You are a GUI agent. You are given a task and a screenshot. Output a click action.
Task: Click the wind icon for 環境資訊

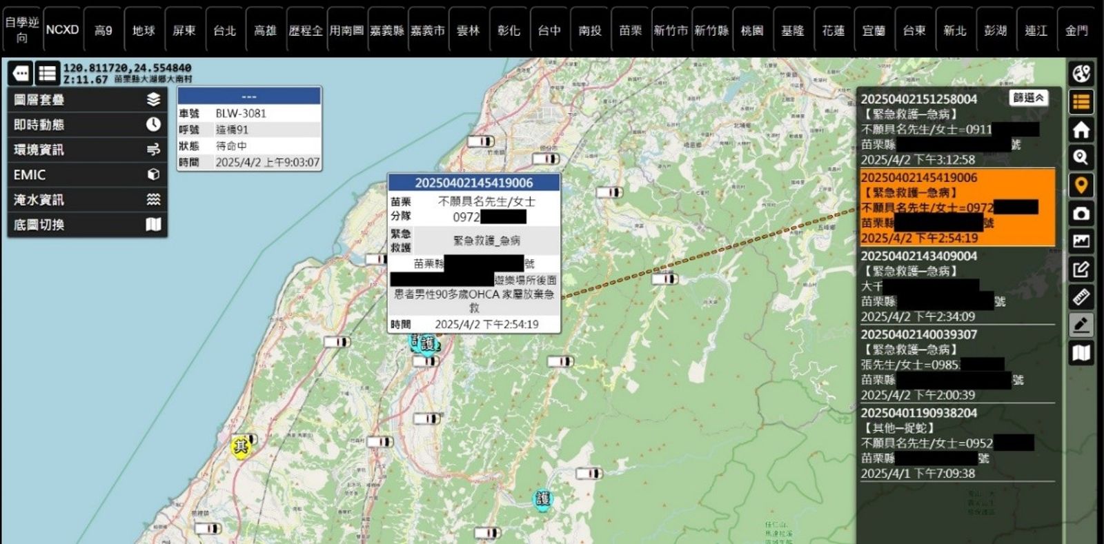(x=153, y=149)
